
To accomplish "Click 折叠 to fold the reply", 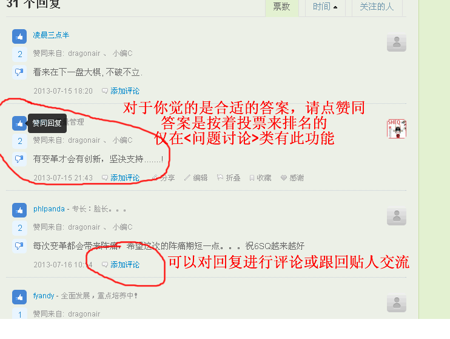I will pos(229,178).
